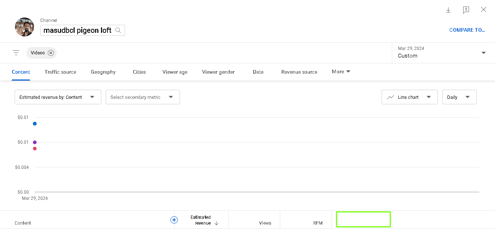
Task: Click the download export icon
Action: (x=448, y=10)
